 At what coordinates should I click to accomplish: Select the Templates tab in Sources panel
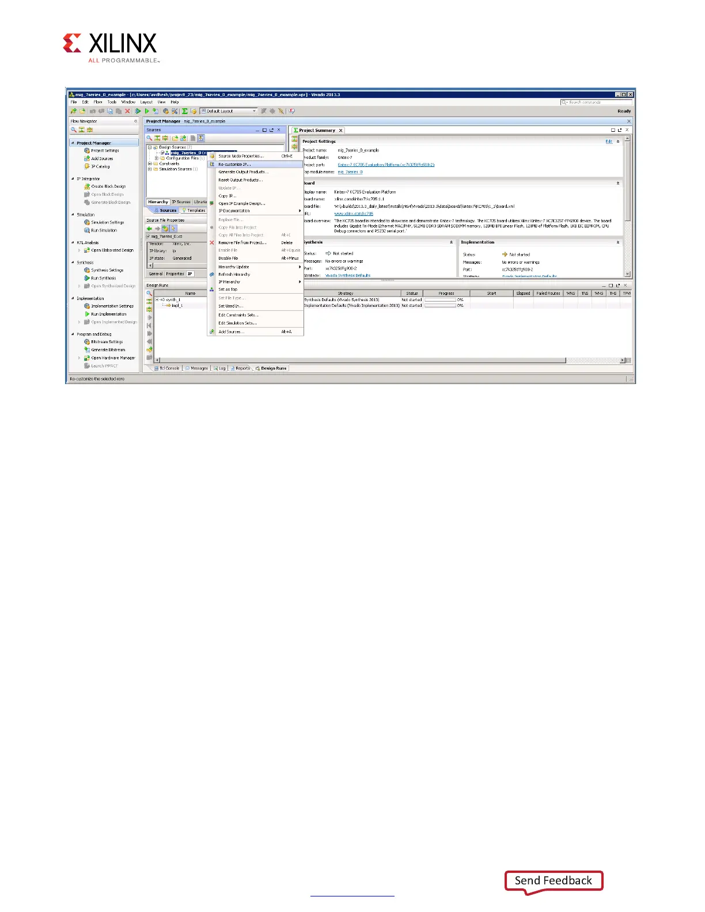pos(194,211)
